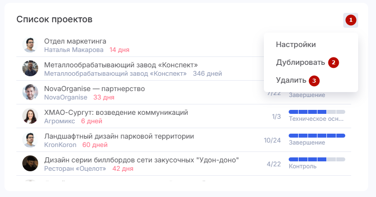Click red badge 3 beside Удалить
The height and width of the screenshot is (197, 376).
point(314,81)
